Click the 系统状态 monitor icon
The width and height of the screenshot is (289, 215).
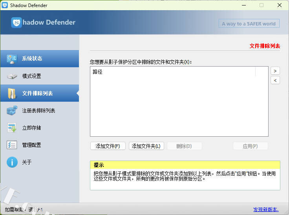pyautogui.click(x=12, y=59)
